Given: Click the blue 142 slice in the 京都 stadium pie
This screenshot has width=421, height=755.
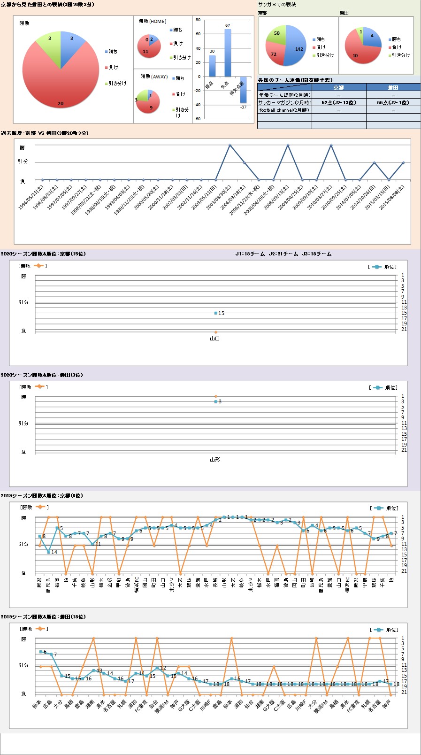Looking at the screenshot, I should pyautogui.click(x=296, y=46).
